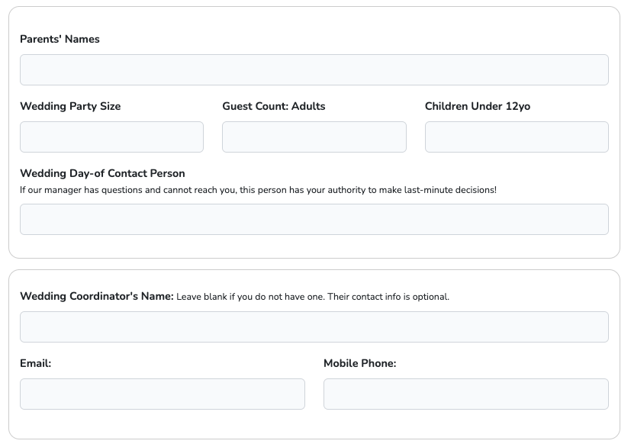Focus the Wedding Party Size field
Screen dimensions: 631x444
click(x=111, y=137)
